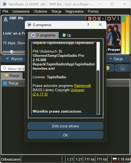Select the Stacje tab in main window
131x163 pixels.
tap(12, 76)
